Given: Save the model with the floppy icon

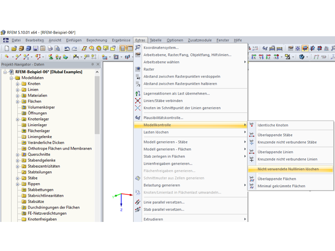Looking at the screenshot, I should coord(36,48).
